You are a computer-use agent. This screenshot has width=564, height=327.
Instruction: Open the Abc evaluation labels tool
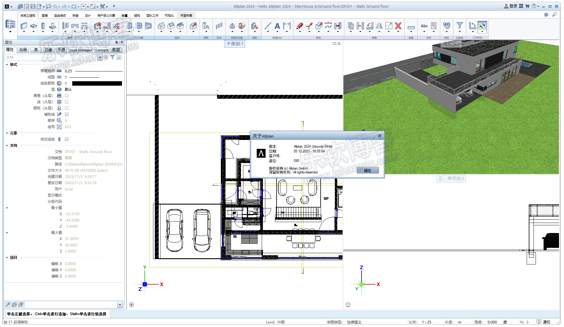[x=424, y=26]
